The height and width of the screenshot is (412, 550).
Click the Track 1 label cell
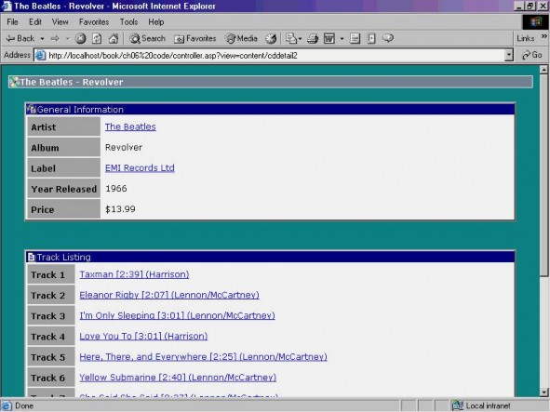[51, 274]
